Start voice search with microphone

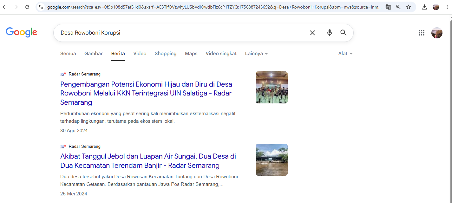point(330,33)
